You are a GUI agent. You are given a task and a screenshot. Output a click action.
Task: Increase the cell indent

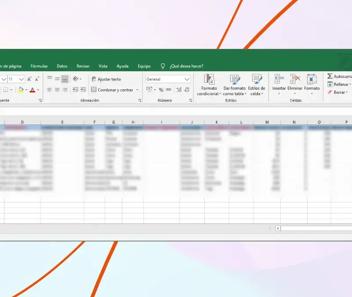click(83, 90)
